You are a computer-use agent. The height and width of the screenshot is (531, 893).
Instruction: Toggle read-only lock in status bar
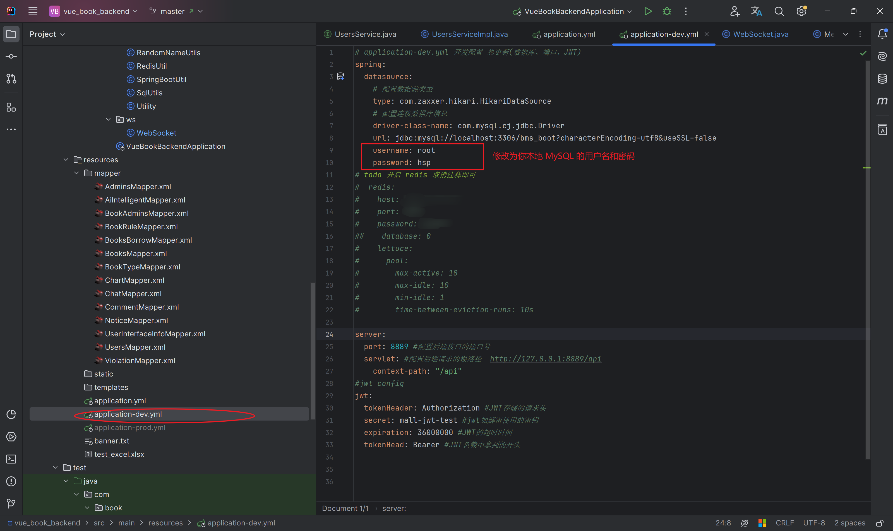point(880,523)
